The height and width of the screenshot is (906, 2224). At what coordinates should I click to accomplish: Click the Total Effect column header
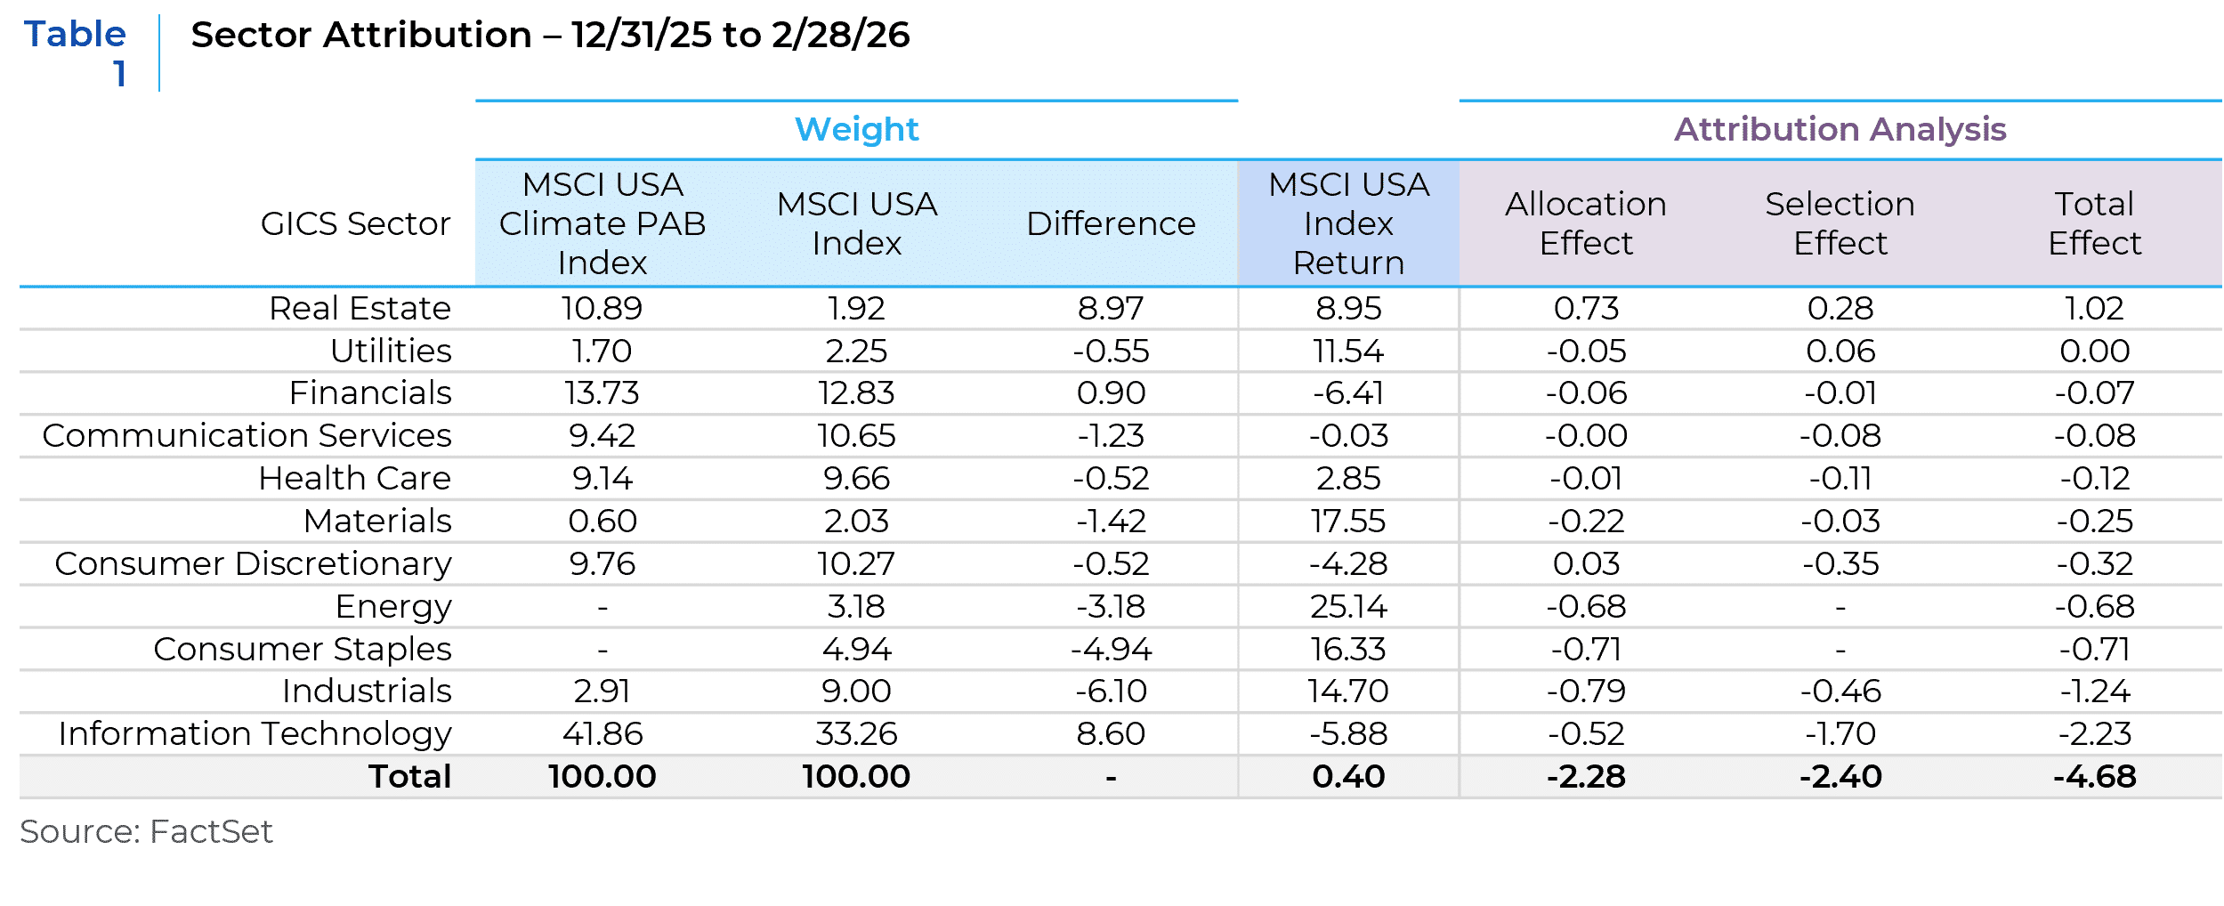[x=2094, y=224]
